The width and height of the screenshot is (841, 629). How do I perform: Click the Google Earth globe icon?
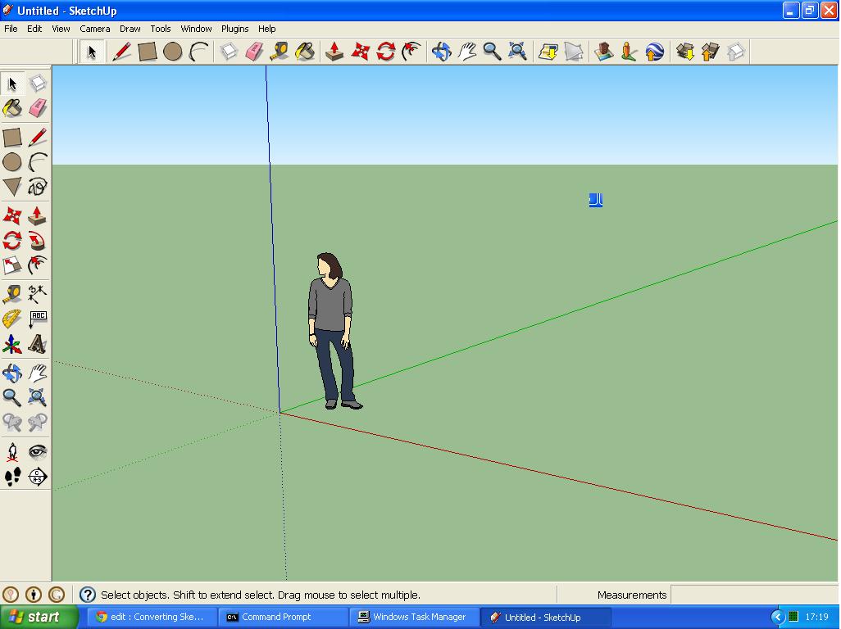pyautogui.click(x=655, y=51)
